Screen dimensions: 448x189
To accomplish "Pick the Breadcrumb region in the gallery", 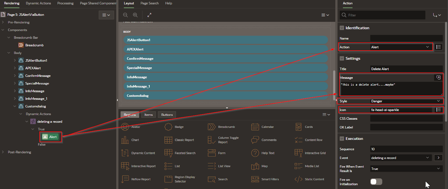I will click(221, 127).
